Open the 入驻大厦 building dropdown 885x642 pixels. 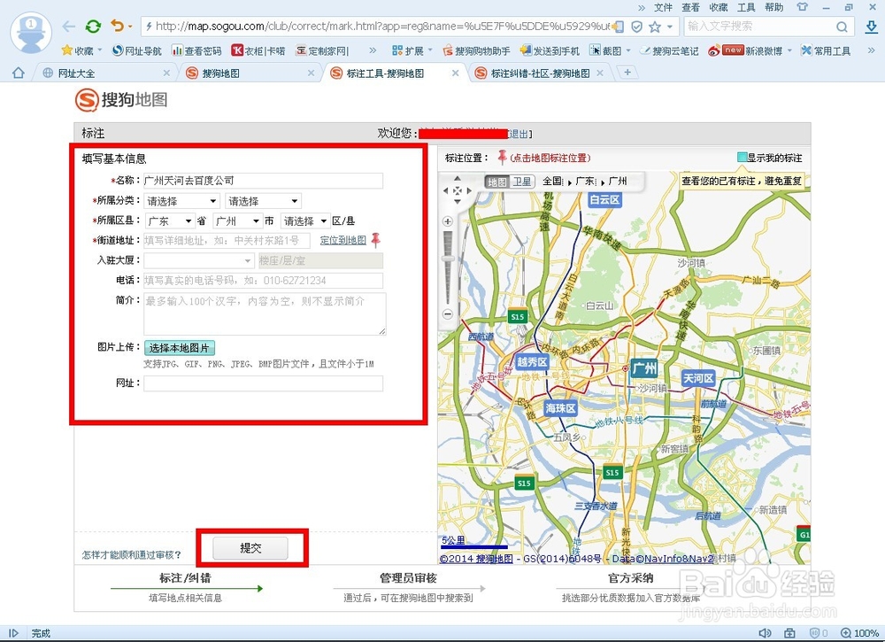198,260
